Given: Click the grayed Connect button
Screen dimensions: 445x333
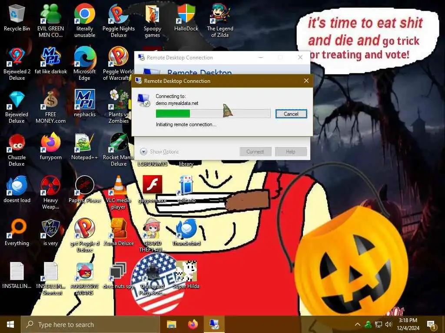Looking at the screenshot, I should tap(256, 151).
